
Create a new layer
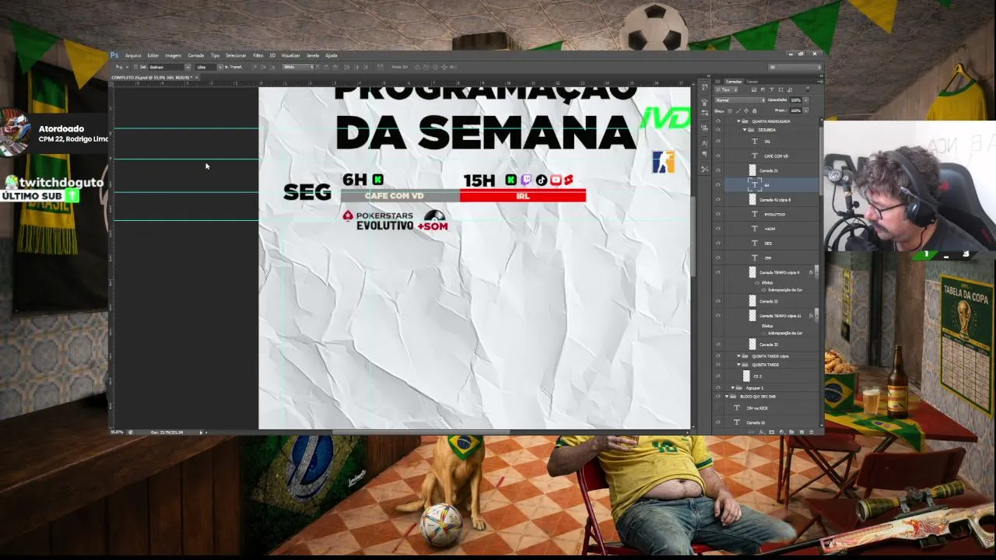click(801, 432)
